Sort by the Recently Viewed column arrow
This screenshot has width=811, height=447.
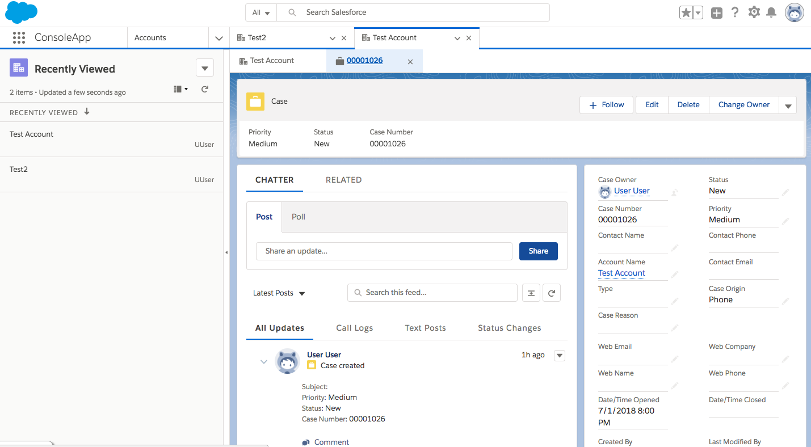(87, 112)
